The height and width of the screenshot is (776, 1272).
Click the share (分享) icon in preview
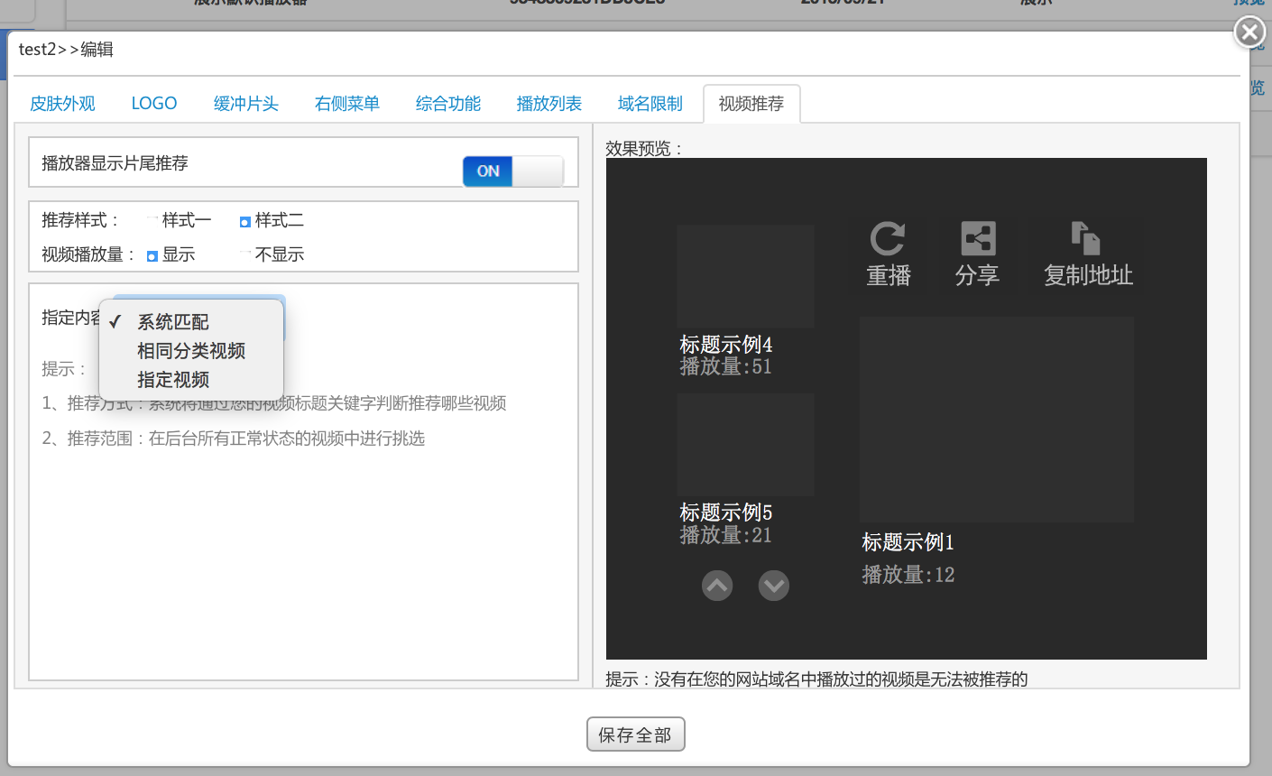[x=978, y=239]
